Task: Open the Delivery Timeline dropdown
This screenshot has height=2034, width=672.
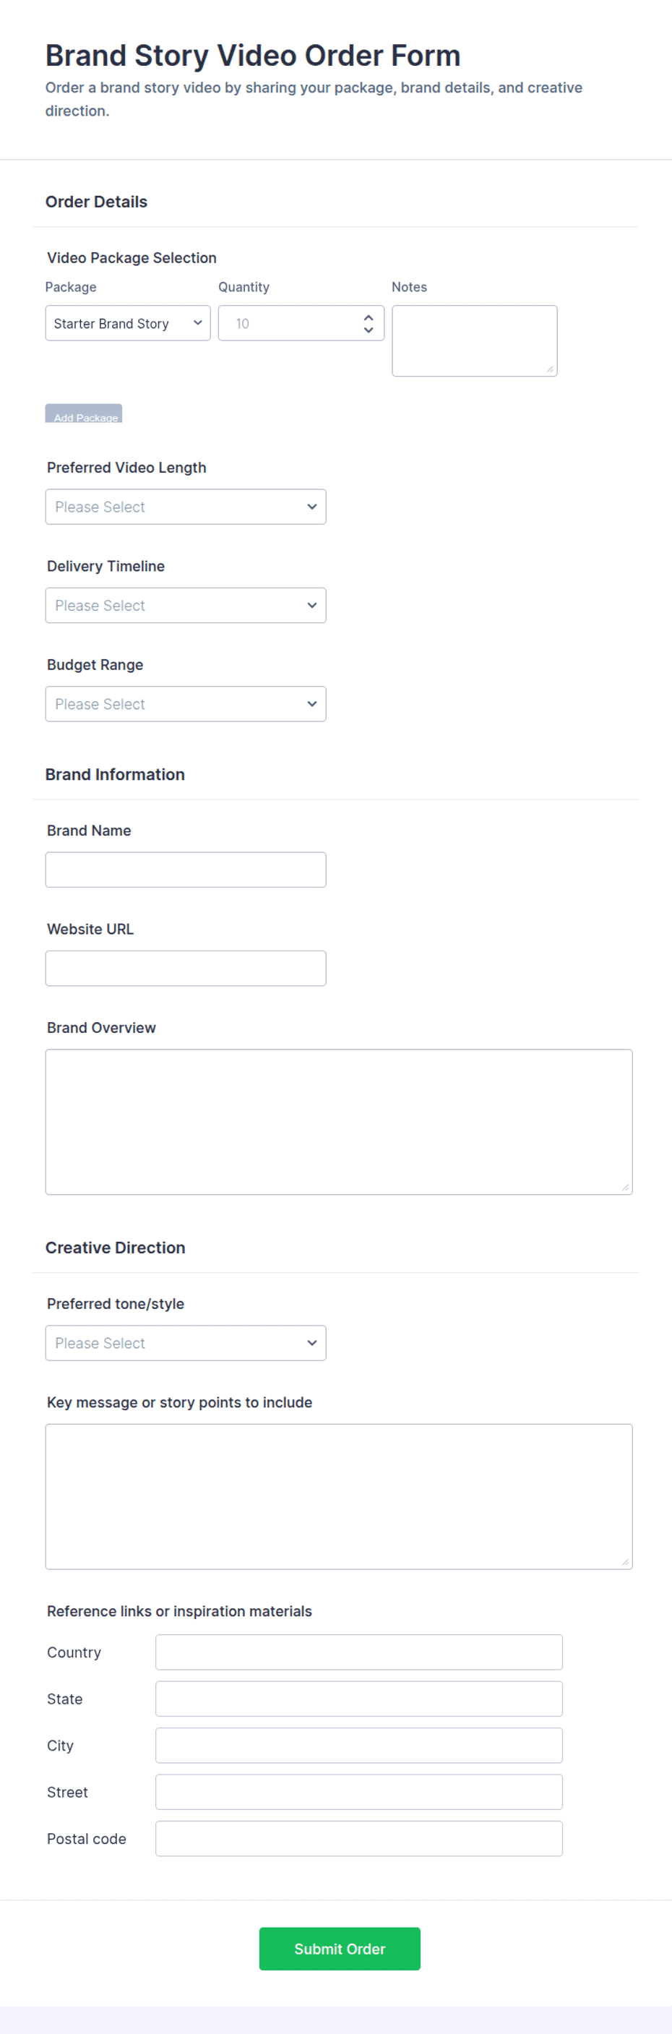Action: click(186, 606)
